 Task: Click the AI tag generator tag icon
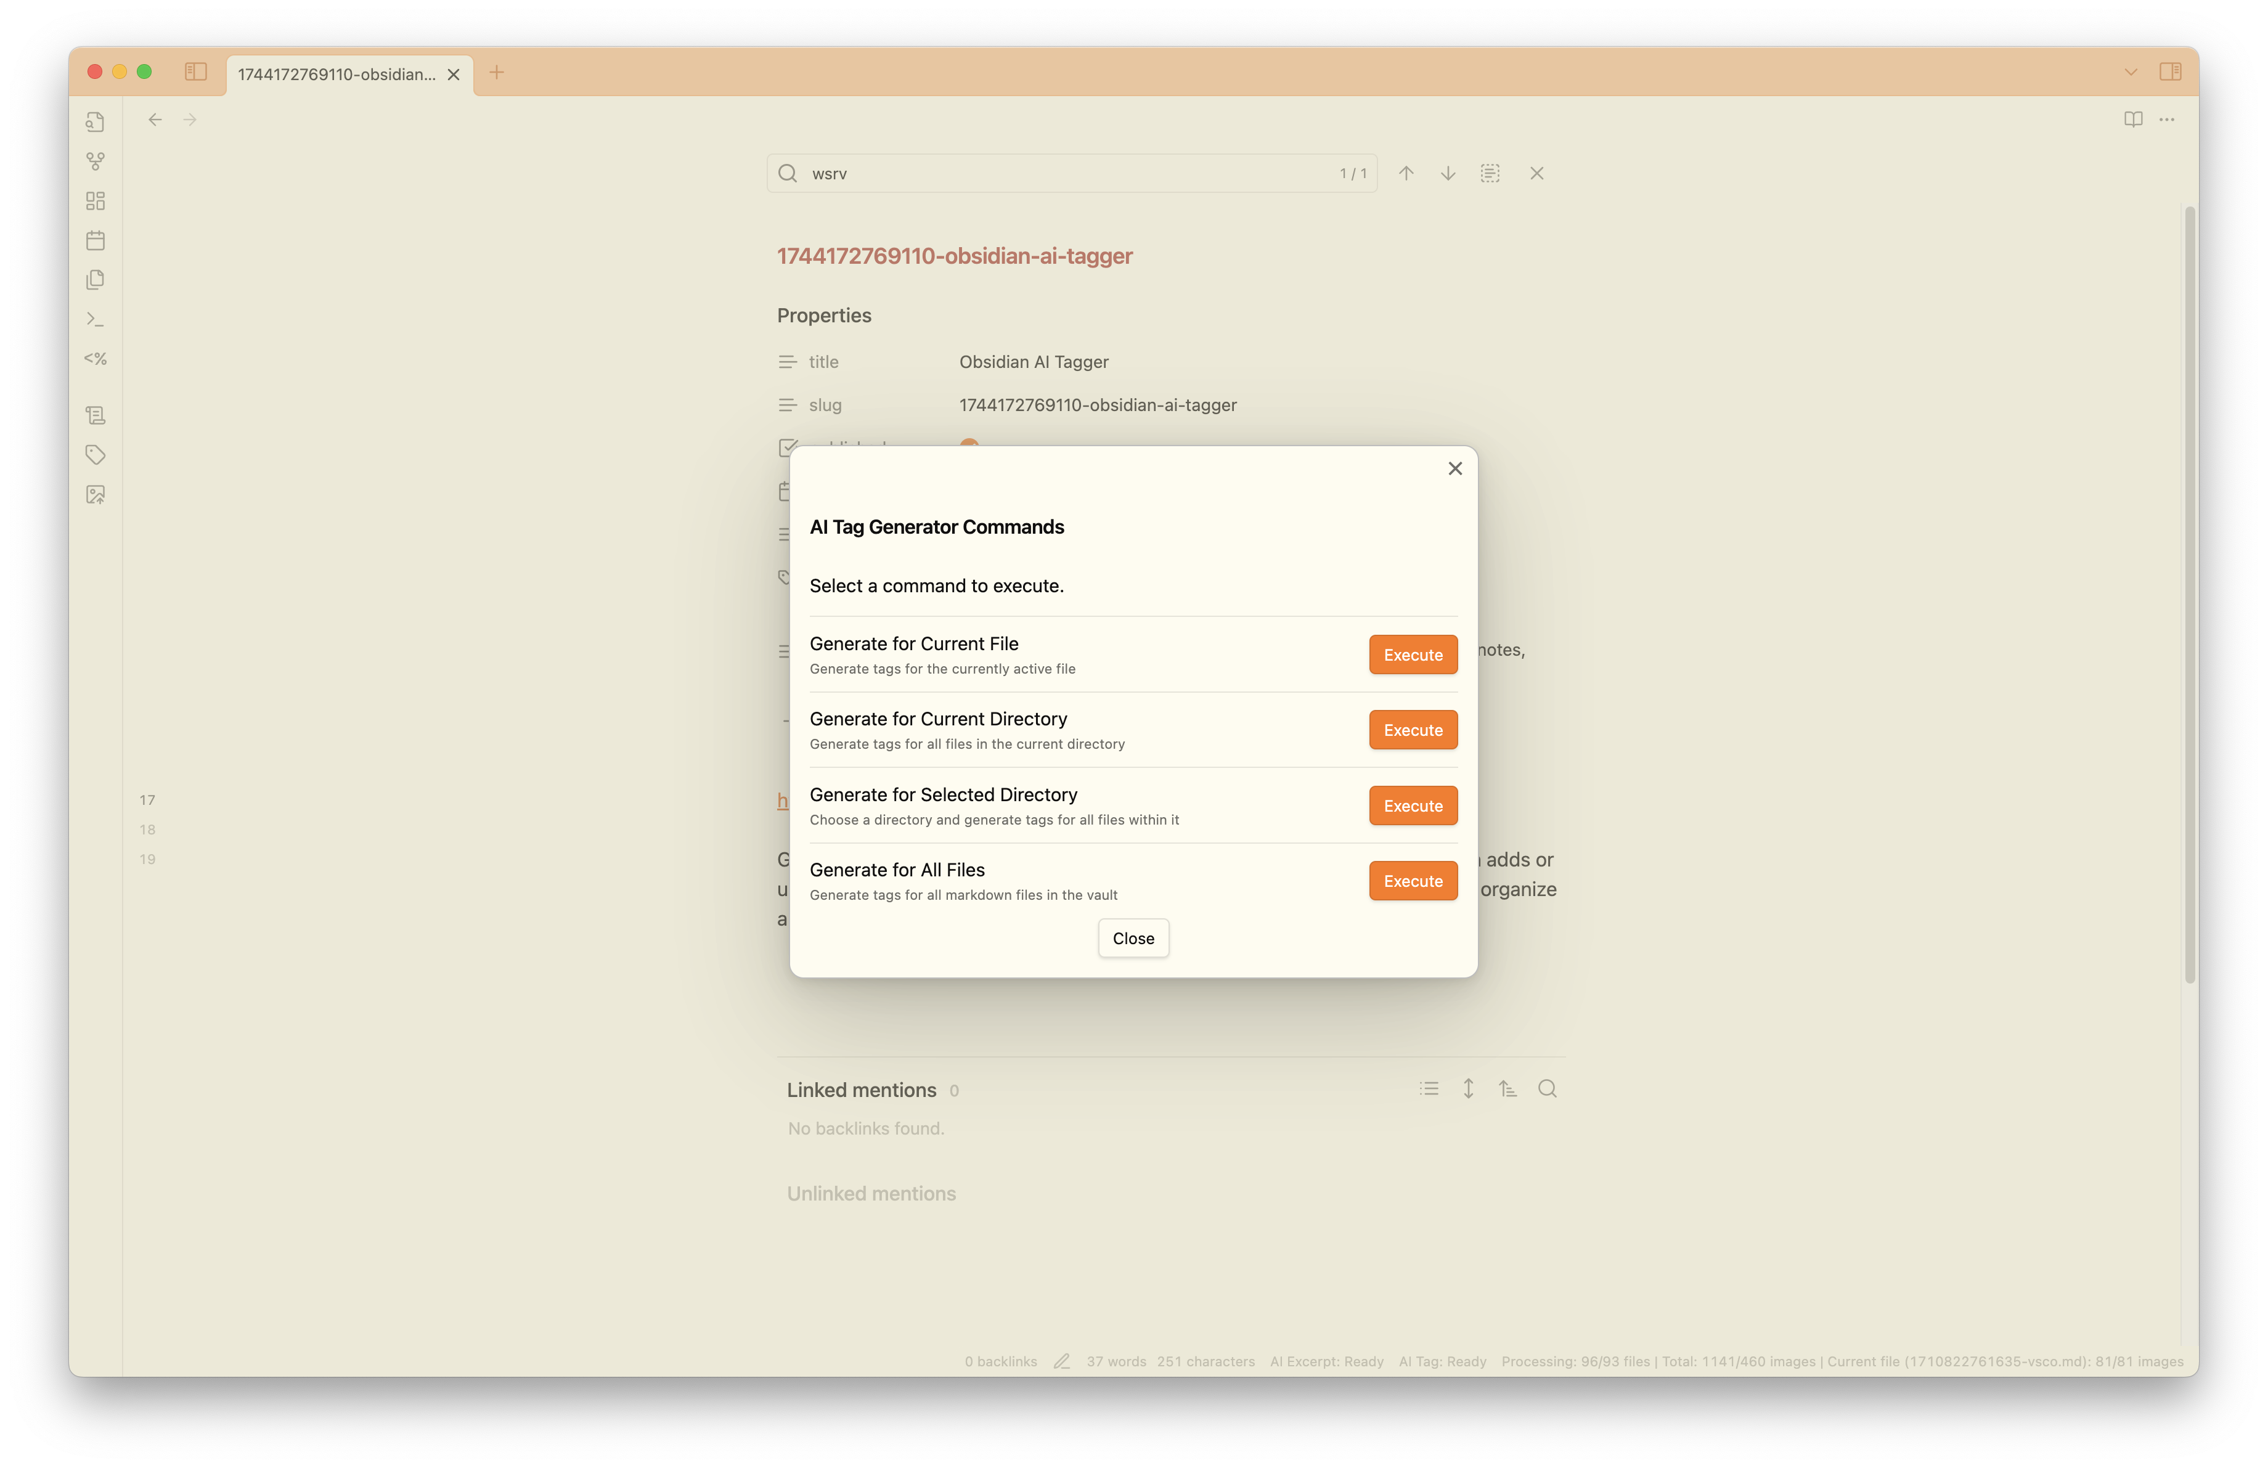[96, 454]
